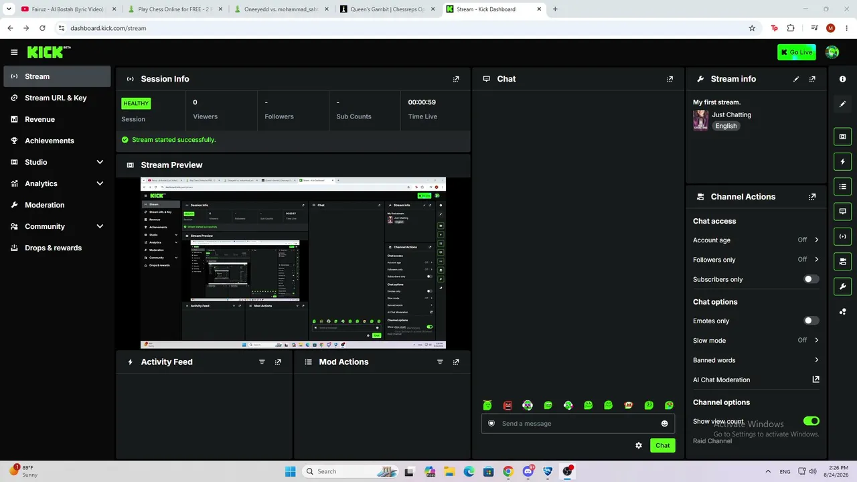Expand the Analytics menu
This screenshot has width=857, height=482.
(x=57, y=183)
